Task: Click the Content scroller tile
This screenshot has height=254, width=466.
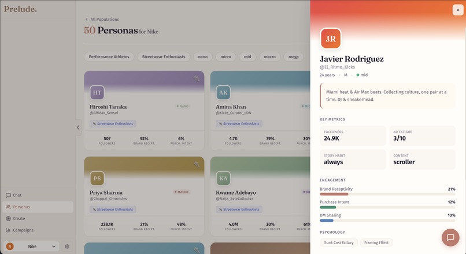Action: [422, 160]
